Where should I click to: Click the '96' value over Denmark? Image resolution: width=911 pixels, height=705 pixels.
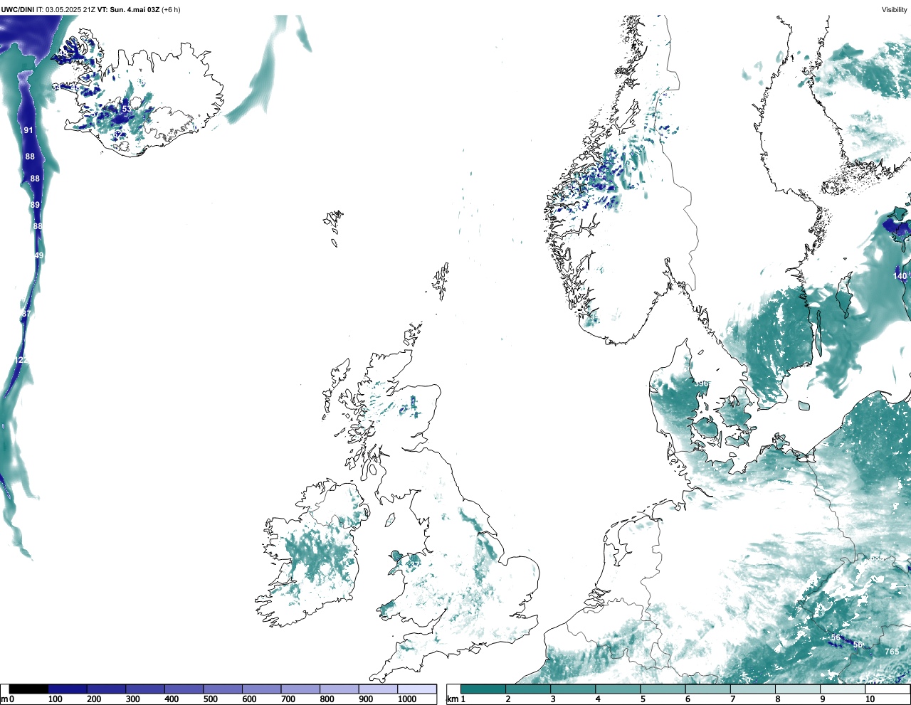pyautogui.click(x=703, y=383)
